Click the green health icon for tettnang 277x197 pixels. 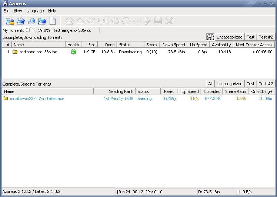[x=73, y=52]
